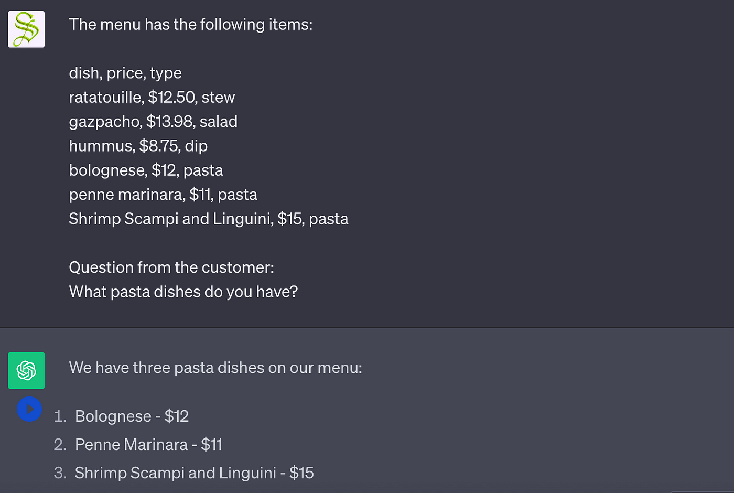
Task: Click the gazpacho $13.98 salad line
Action: click(153, 122)
